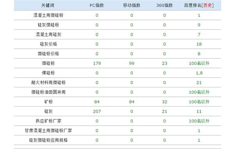This screenshot has height=151, width=243.
Task: Click 360 index value 21 in 硅灰 row
Action: pyautogui.click(x=164, y=111)
